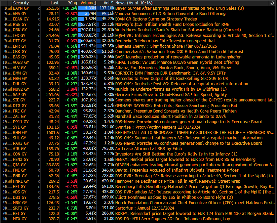Select the CON GY ticker
The image size is (277, 223).
(x=19, y=154)
